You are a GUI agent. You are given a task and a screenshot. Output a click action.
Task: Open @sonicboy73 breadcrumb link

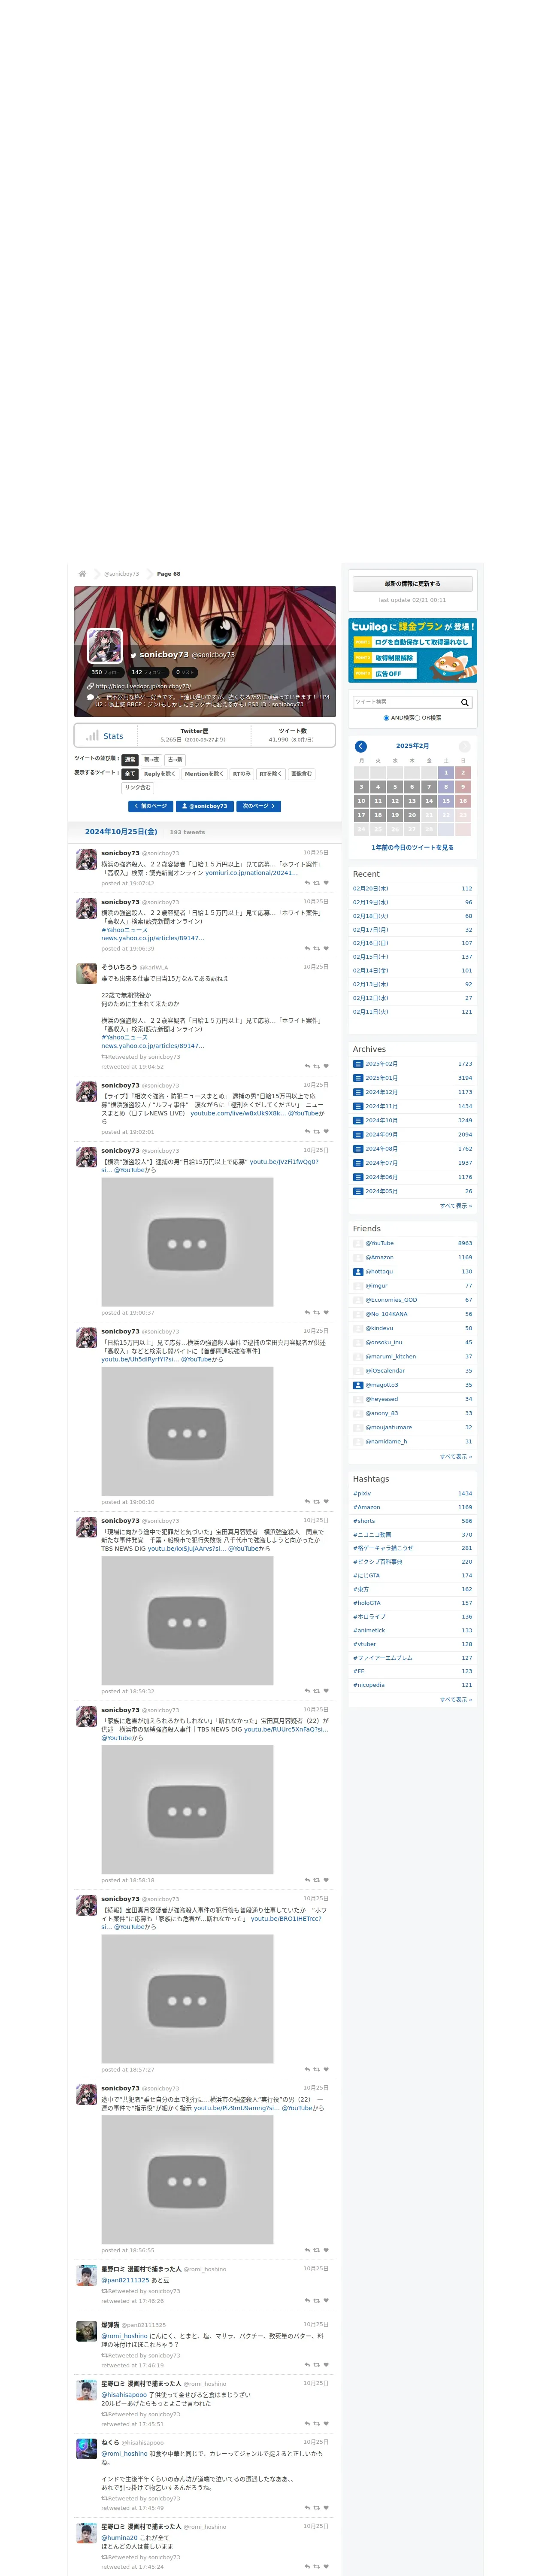point(122,574)
